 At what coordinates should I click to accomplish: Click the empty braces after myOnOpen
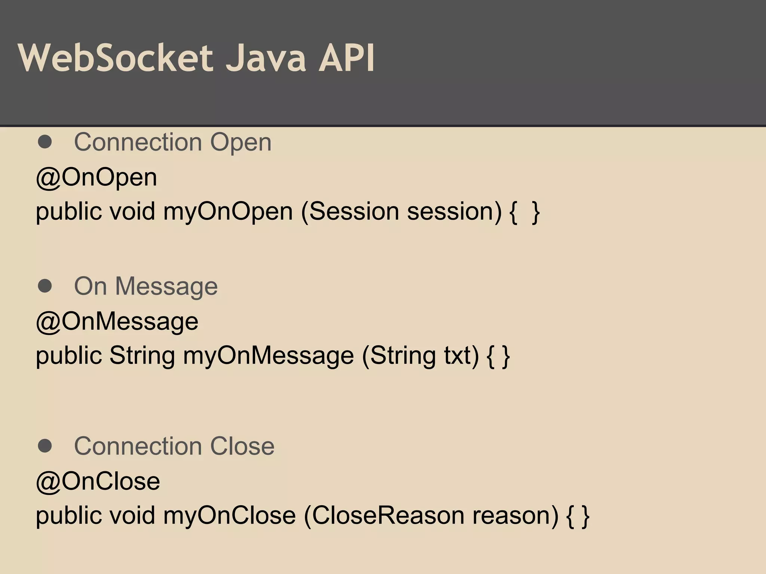click(524, 212)
